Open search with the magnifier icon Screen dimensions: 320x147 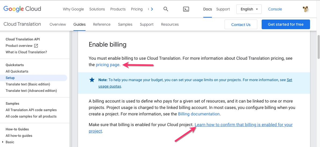click(166, 9)
